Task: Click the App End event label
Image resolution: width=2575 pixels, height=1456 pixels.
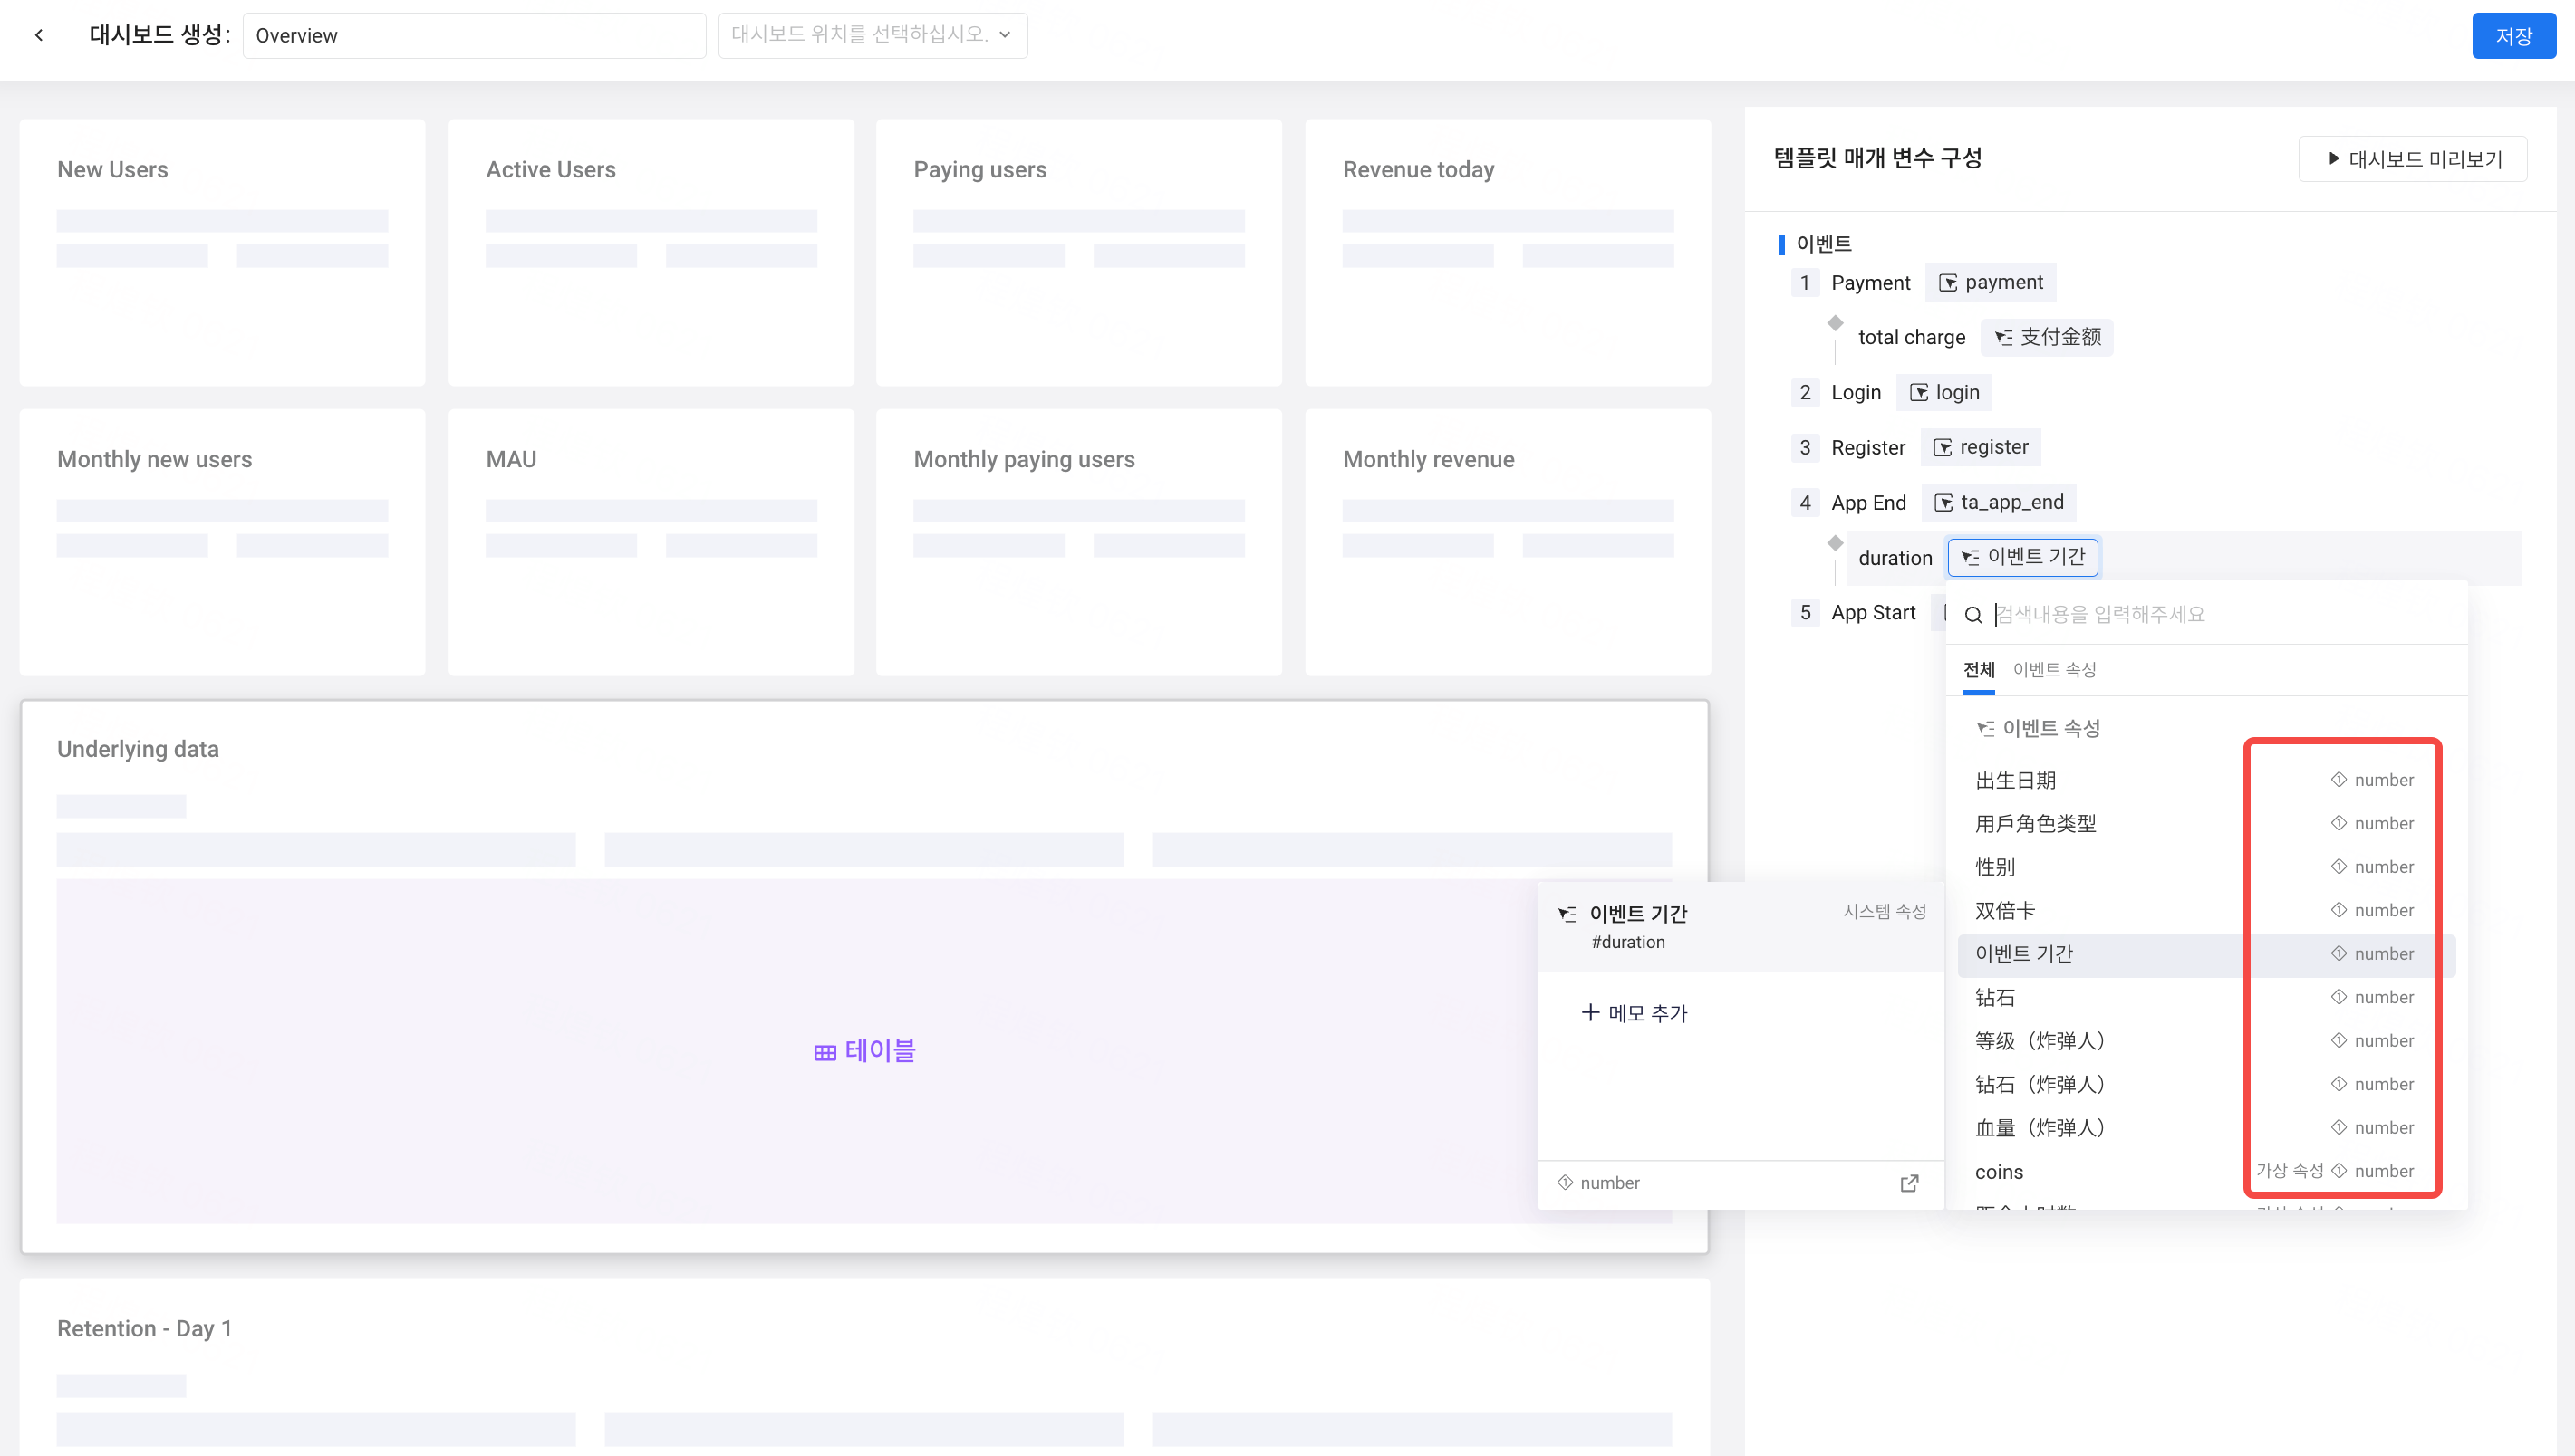Action: (x=1867, y=503)
